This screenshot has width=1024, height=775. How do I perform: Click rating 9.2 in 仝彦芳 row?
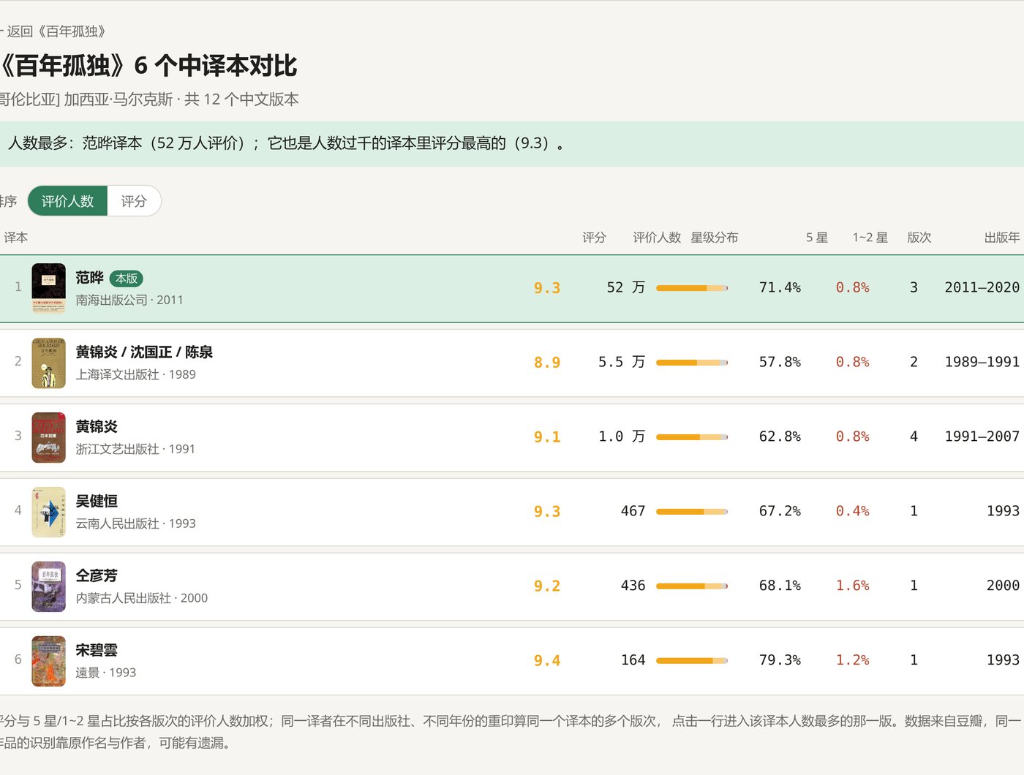click(x=547, y=586)
